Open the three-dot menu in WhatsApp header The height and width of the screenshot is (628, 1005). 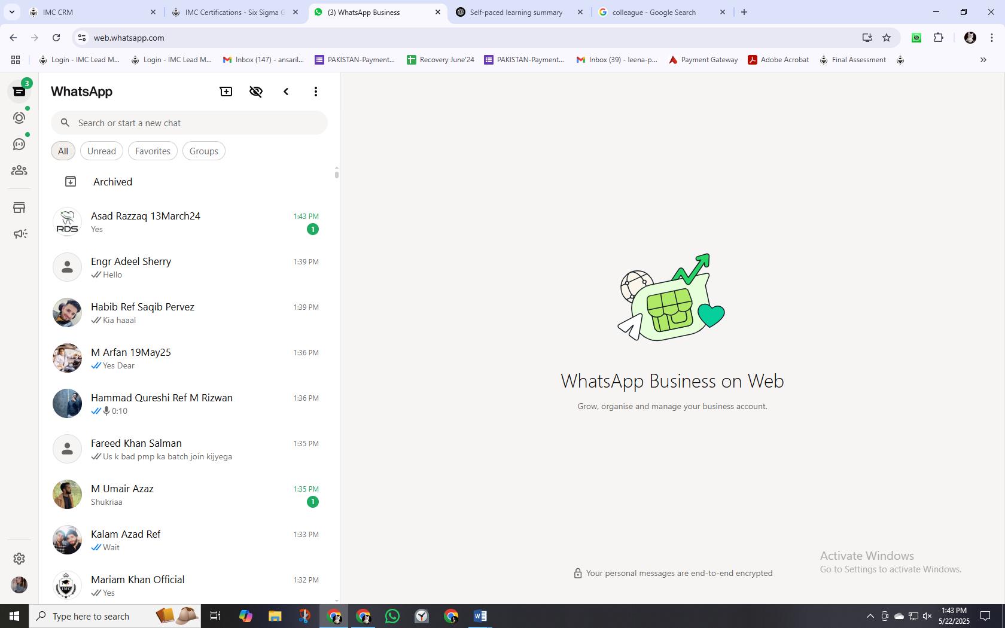click(316, 92)
